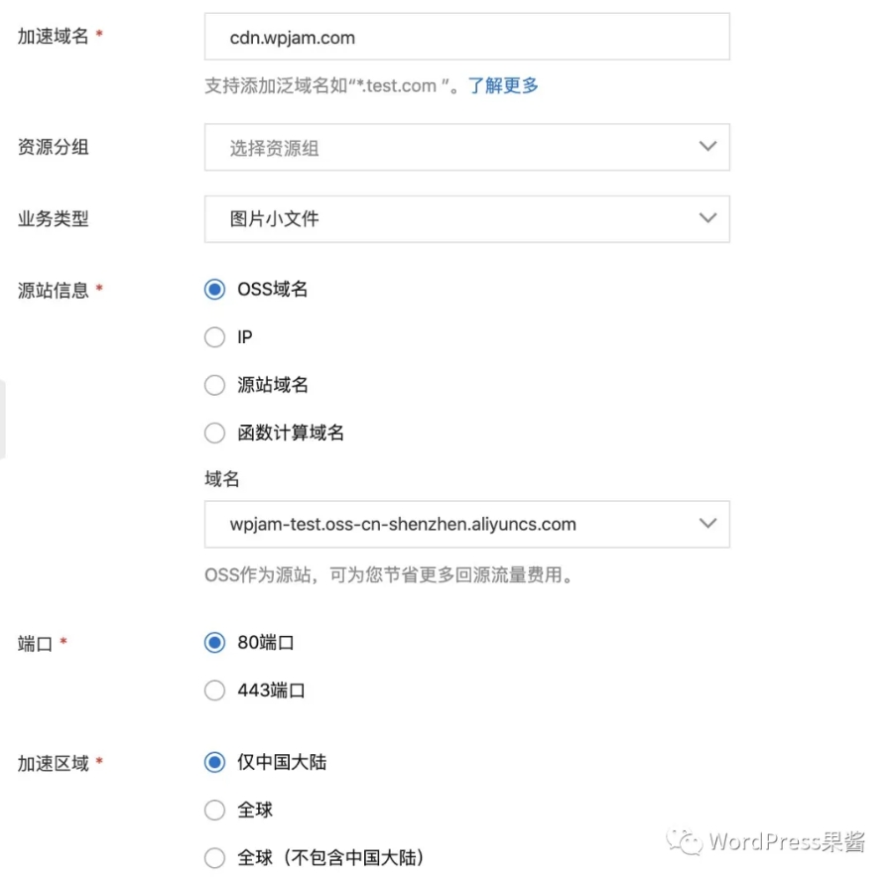Open the 了解更多 link
Screen dimensions: 893x879
503,86
